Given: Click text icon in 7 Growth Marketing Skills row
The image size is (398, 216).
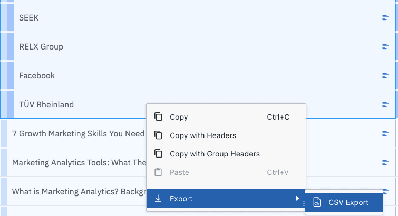Looking at the screenshot, I should click(385, 134).
